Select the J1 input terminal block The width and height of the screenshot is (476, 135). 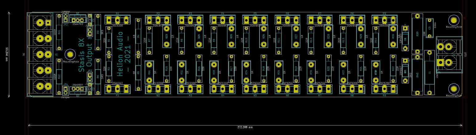point(40,54)
